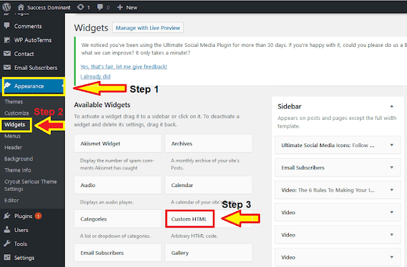Open the comments bubble icon in admin bar

[x=100, y=7]
